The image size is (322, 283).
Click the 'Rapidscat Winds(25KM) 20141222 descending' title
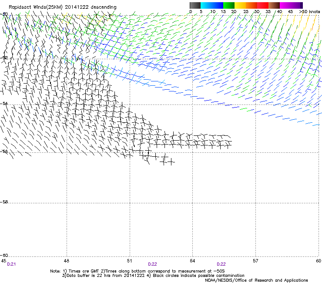[63, 7]
